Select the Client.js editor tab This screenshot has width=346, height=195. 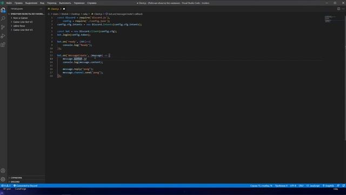click(x=56, y=9)
